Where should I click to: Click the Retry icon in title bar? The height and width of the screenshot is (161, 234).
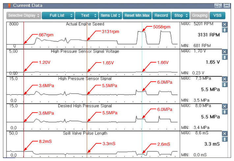218,6
